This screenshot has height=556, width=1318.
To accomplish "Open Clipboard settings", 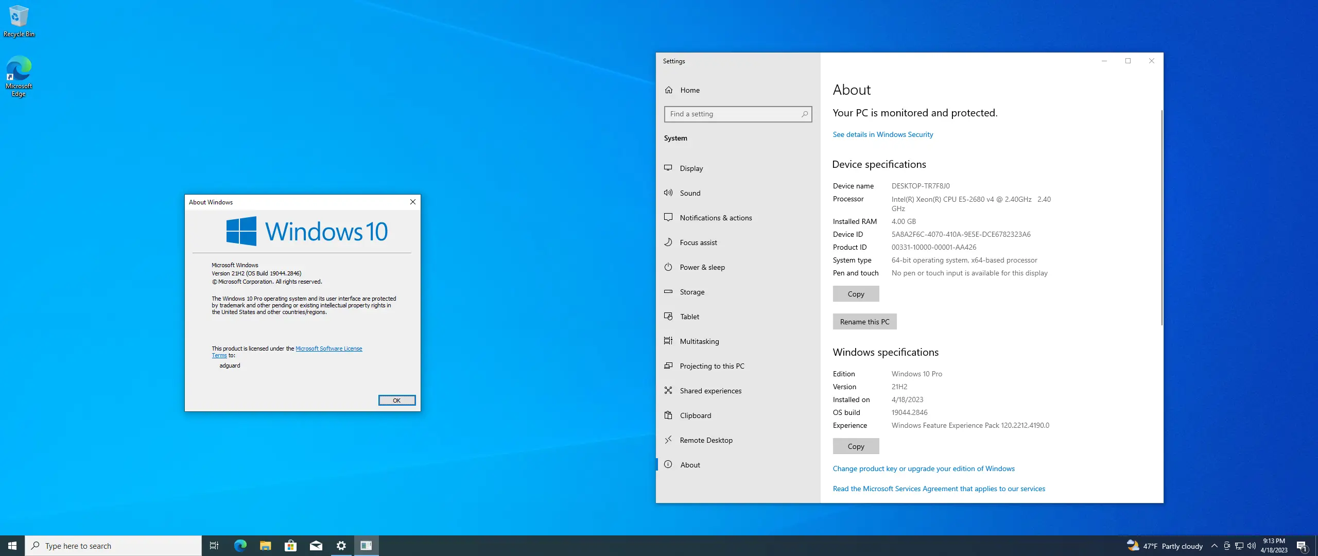I will pyautogui.click(x=695, y=415).
